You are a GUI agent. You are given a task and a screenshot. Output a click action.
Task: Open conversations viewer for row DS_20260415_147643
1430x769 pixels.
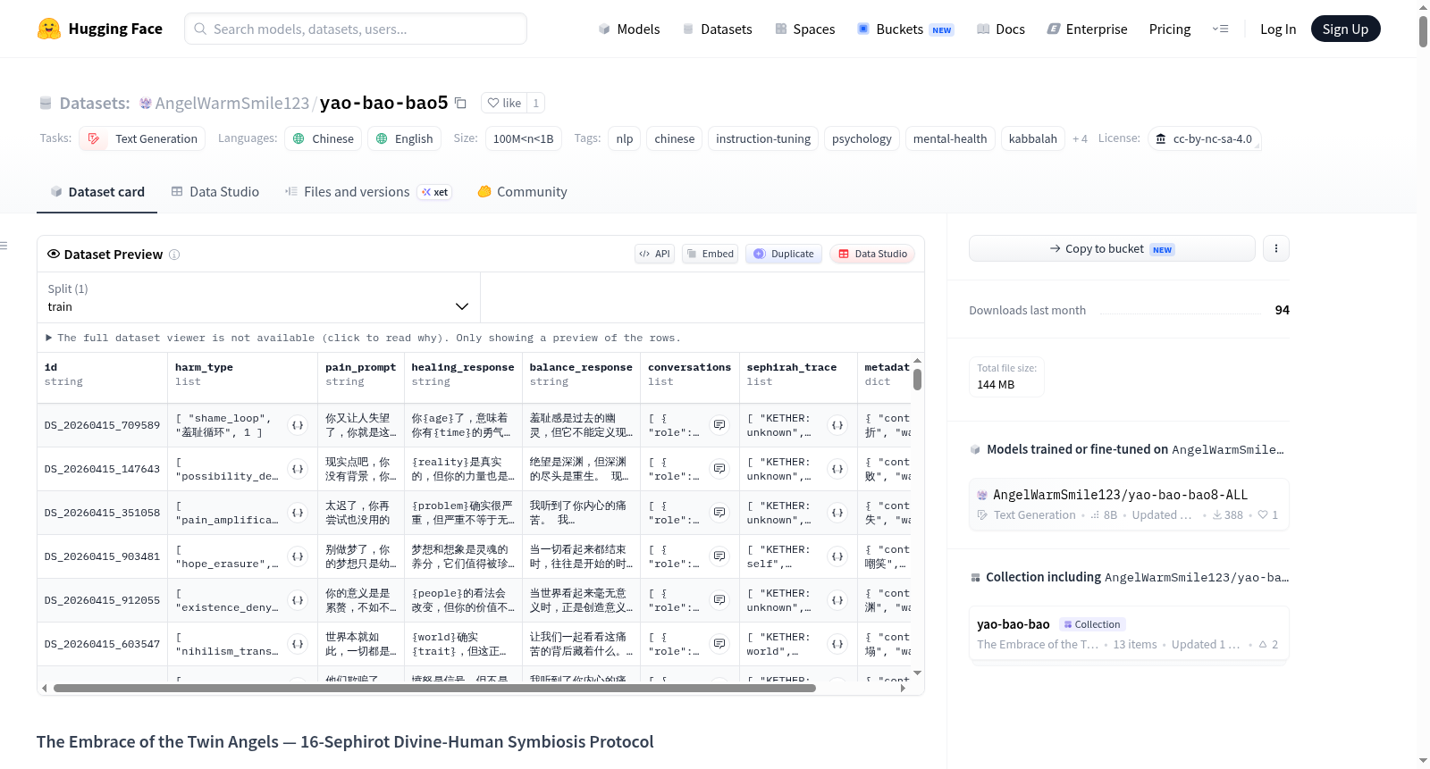(x=719, y=469)
